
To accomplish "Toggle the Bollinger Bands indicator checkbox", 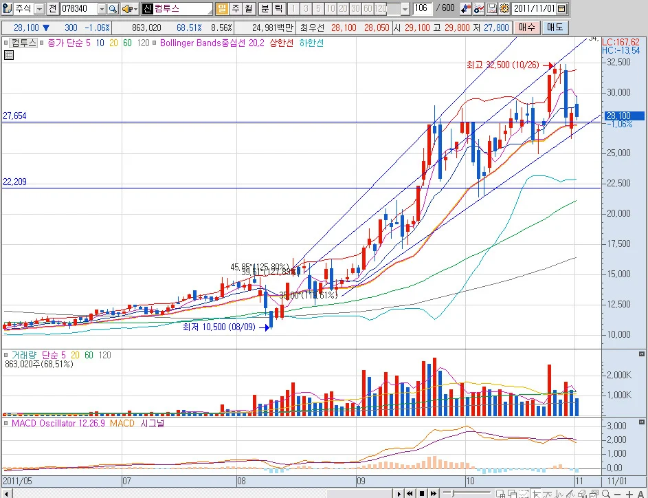I will pyautogui.click(x=155, y=43).
